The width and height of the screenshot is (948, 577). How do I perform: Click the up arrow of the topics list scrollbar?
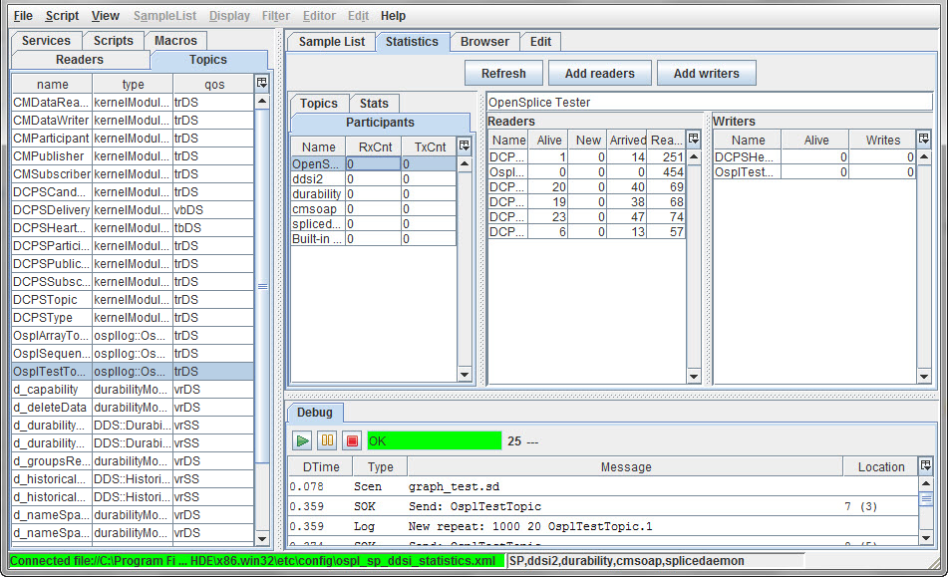262,101
